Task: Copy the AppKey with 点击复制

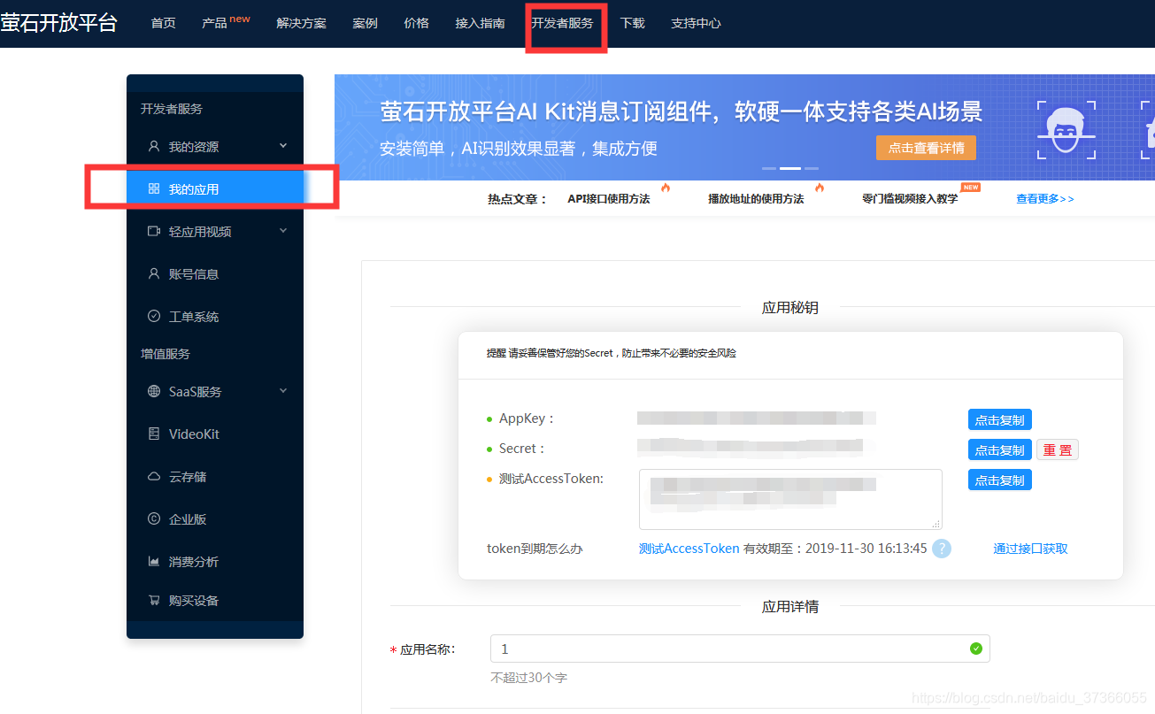Action: click(1000, 419)
